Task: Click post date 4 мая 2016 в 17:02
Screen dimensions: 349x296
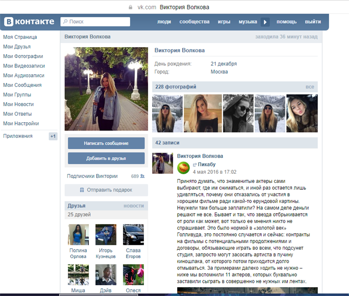Action: pyautogui.click(x=214, y=172)
